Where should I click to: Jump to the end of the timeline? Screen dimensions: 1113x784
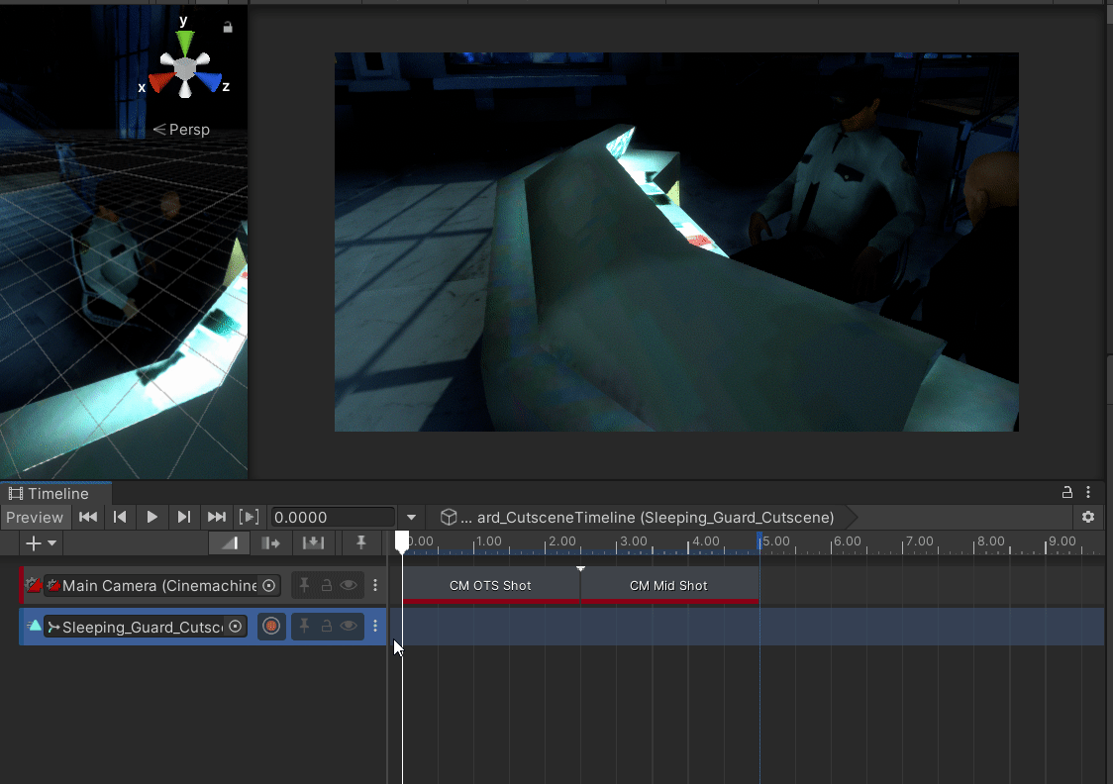point(217,518)
